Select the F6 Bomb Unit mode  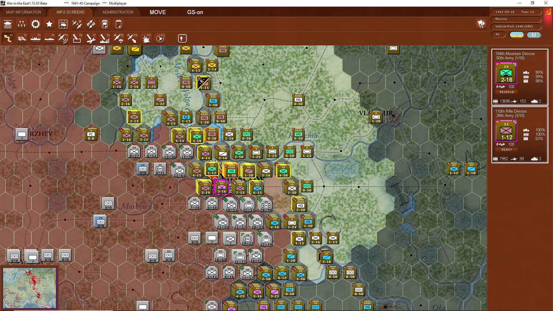click(77, 38)
